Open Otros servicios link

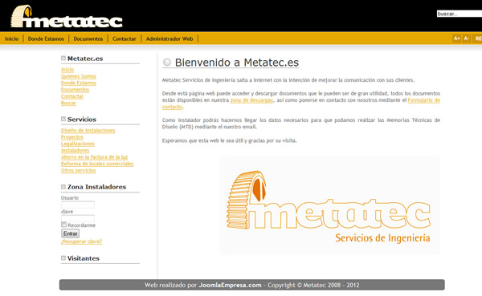[x=79, y=170]
